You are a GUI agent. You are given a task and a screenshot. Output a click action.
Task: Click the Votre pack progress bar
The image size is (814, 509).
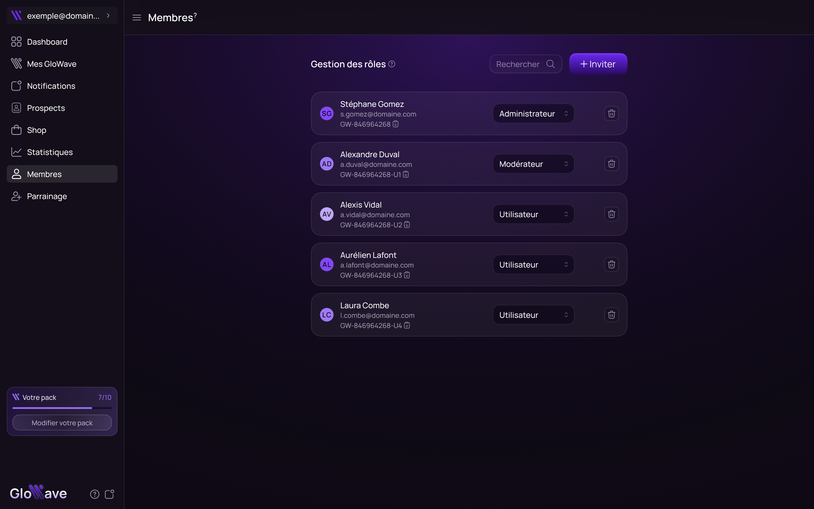[62, 408]
